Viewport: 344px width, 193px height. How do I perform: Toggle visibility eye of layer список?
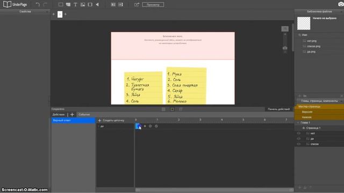coord(299,144)
